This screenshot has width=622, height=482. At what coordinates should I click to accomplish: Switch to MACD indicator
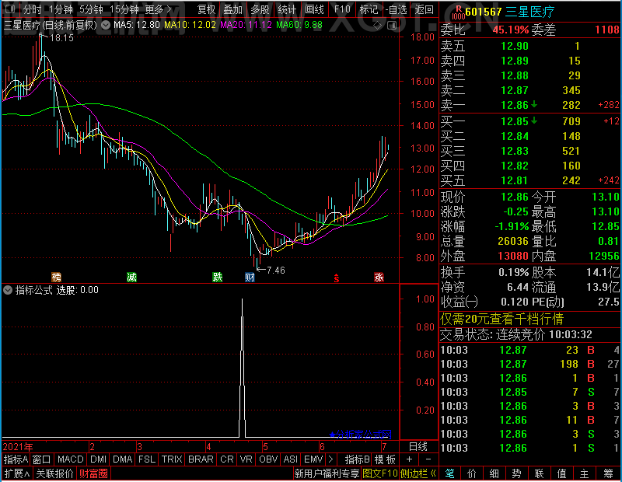71,459
